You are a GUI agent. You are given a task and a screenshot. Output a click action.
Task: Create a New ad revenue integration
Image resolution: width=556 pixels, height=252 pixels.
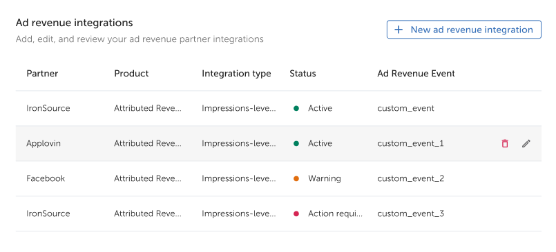click(464, 30)
